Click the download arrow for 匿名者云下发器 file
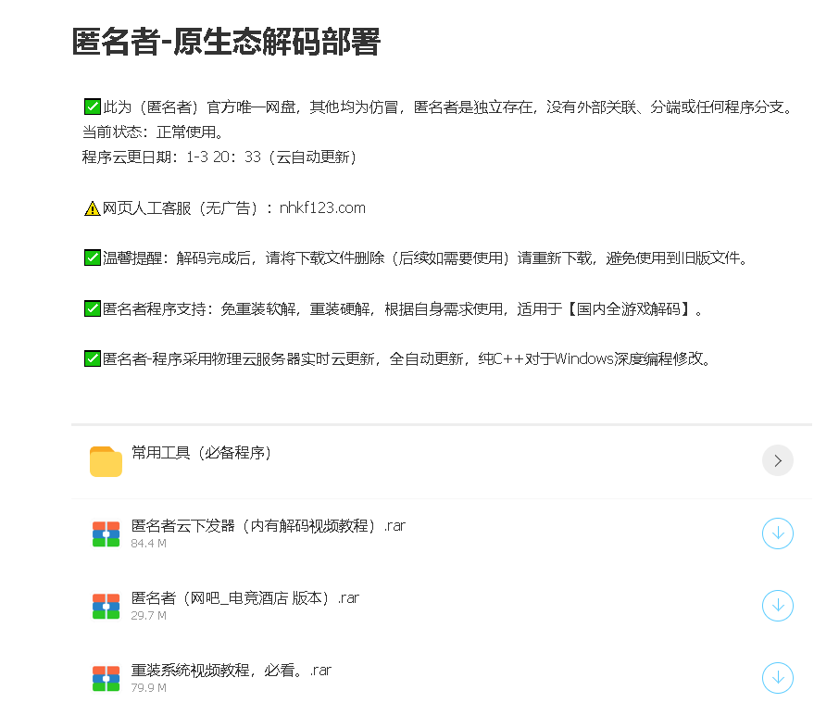This screenshot has height=728, width=814. point(778,533)
